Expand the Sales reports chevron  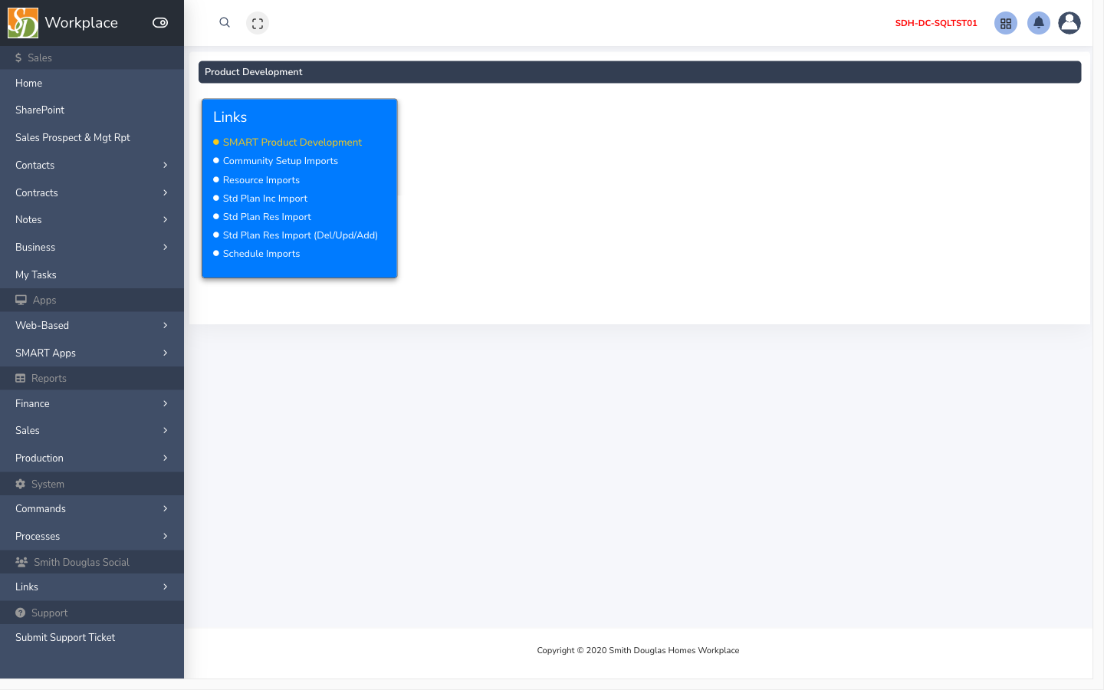(x=165, y=430)
